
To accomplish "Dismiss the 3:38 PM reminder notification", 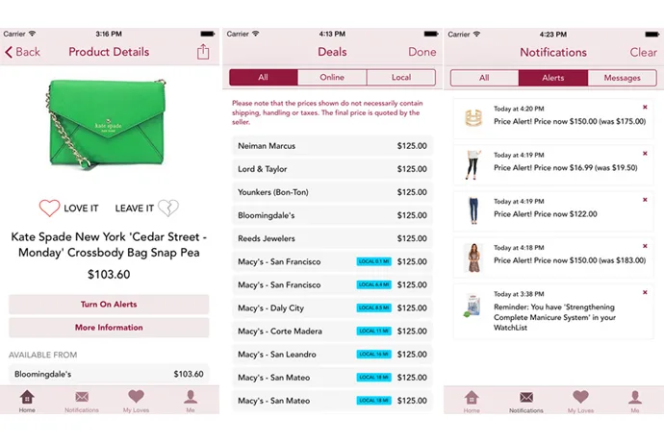I will (x=645, y=292).
